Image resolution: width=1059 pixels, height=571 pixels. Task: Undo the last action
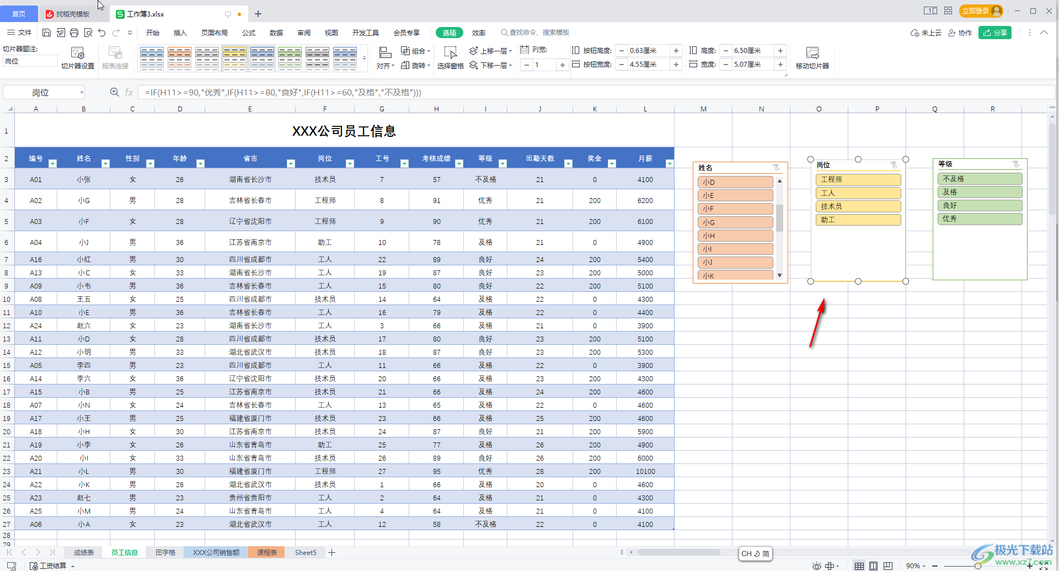click(101, 33)
